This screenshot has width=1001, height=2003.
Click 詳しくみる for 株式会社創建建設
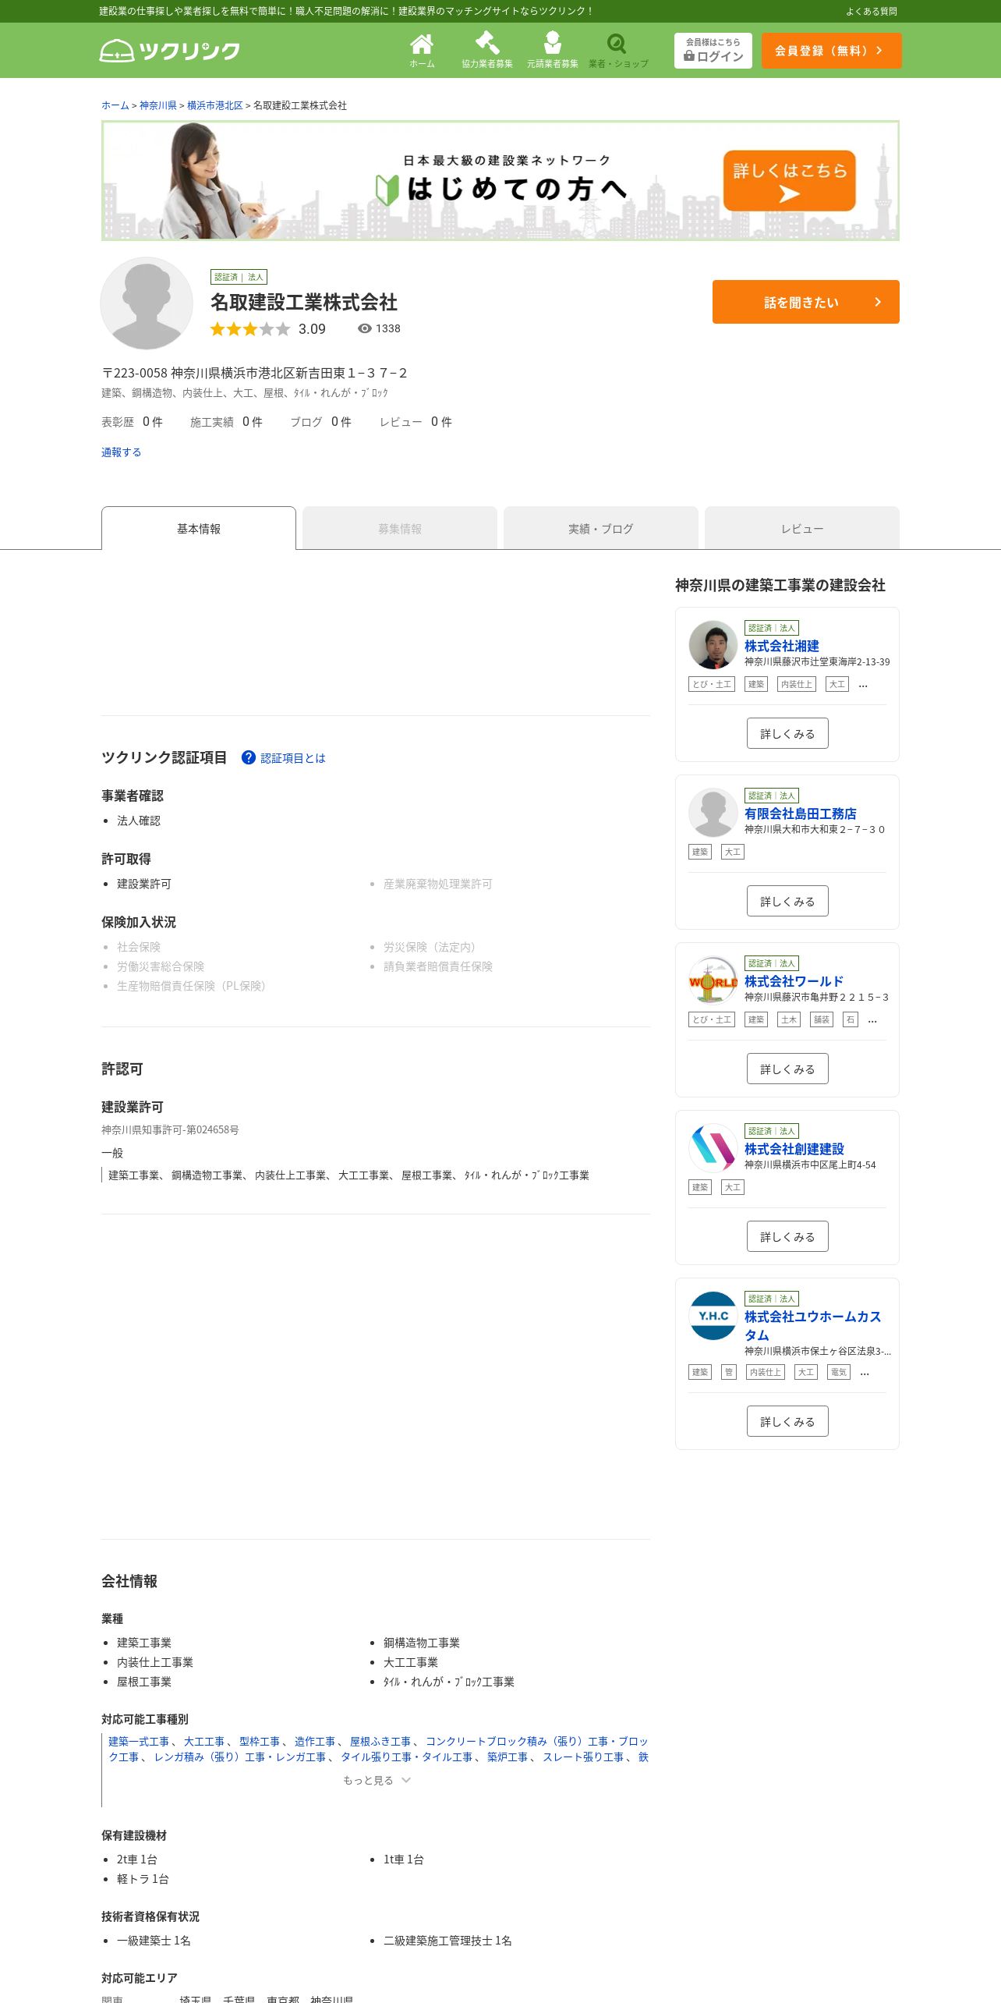pos(787,1236)
